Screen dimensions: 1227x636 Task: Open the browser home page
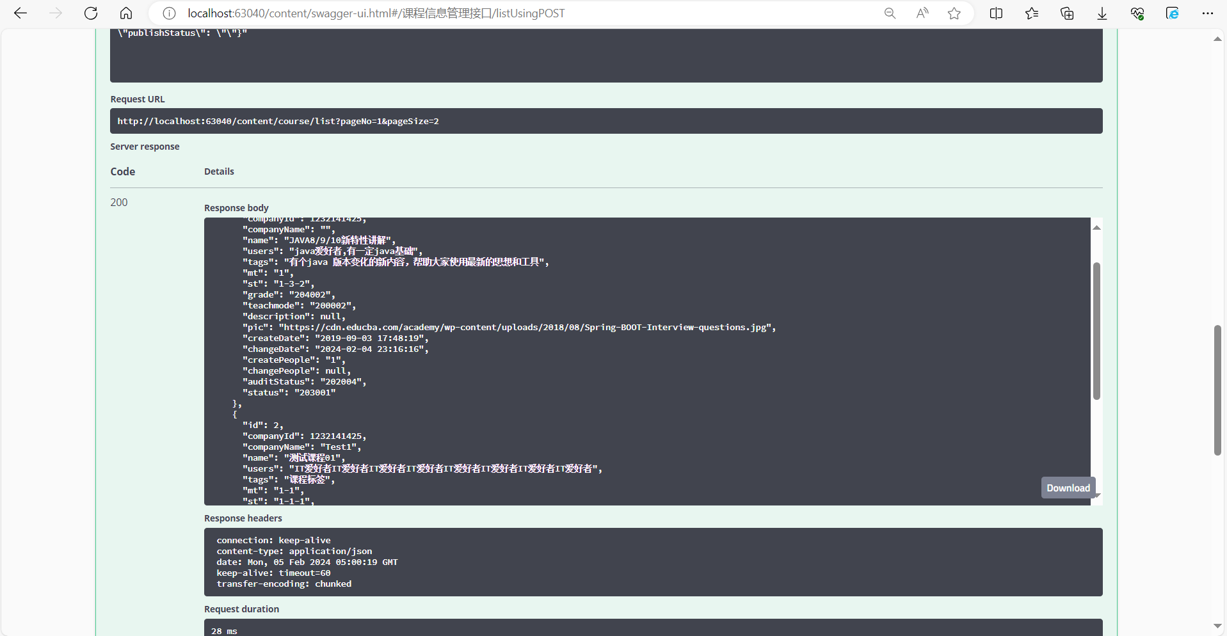pyautogui.click(x=126, y=13)
